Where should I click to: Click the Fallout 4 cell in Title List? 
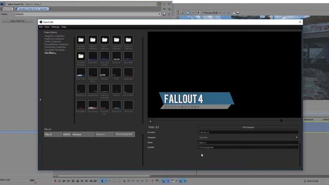tap(105, 134)
